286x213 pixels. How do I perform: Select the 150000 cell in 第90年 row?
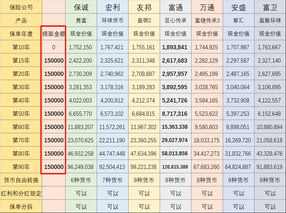[54, 167]
